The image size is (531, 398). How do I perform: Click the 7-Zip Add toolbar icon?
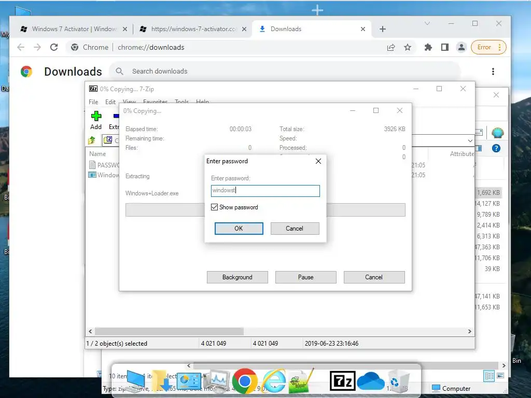pyautogui.click(x=96, y=120)
